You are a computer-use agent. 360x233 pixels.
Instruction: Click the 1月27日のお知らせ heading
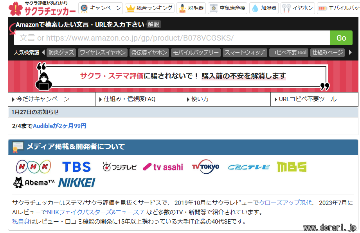click(35, 112)
